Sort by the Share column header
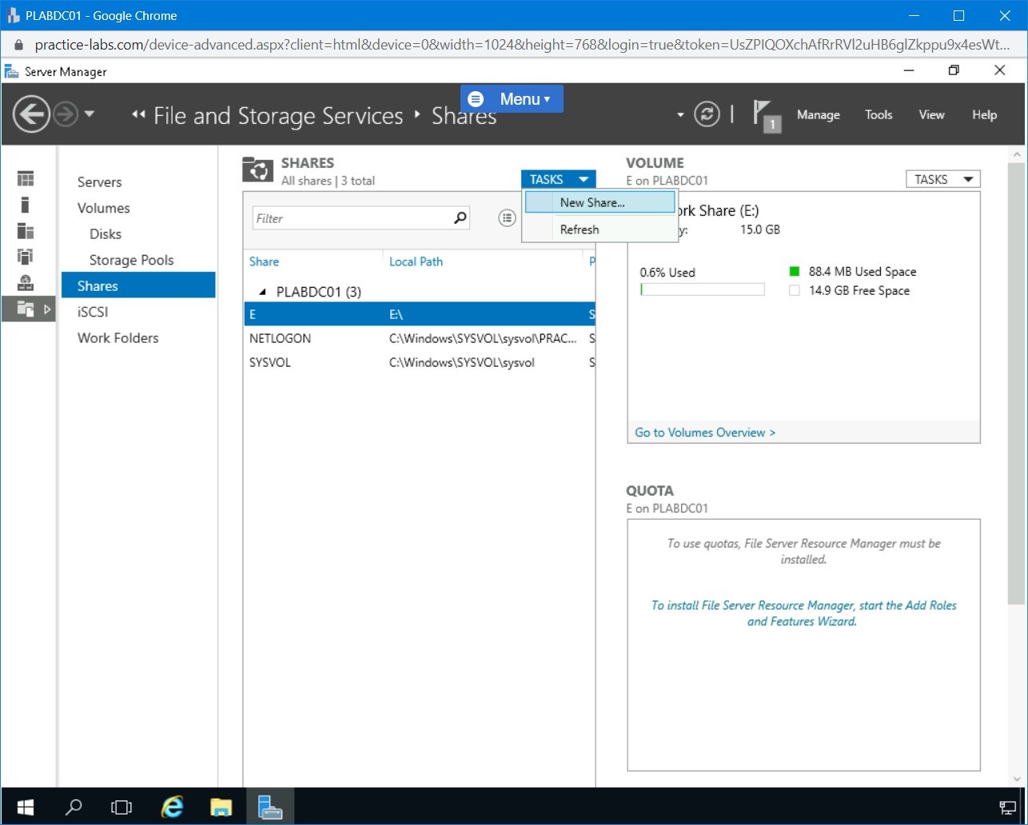This screenshot has height=825, width=1028. [x=264, y=261]
